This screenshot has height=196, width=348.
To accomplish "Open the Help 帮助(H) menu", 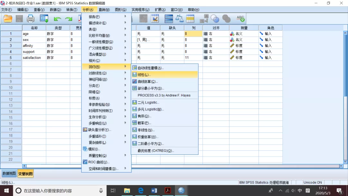I will click(x=194, y=10).
